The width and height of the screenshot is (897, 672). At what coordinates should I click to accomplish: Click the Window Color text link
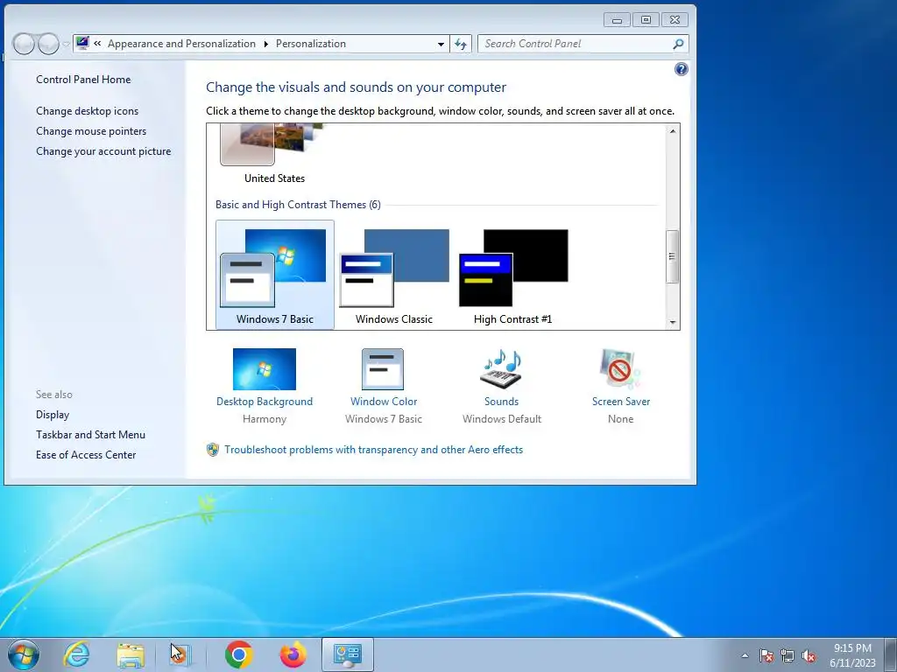point(384,402)
